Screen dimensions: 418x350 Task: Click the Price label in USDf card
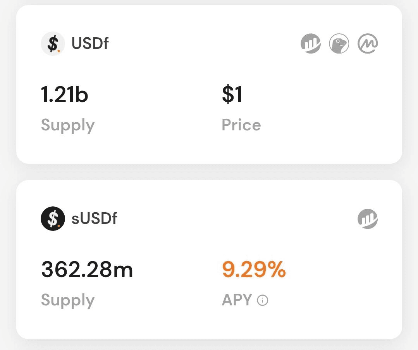click(x=241, y=125)
